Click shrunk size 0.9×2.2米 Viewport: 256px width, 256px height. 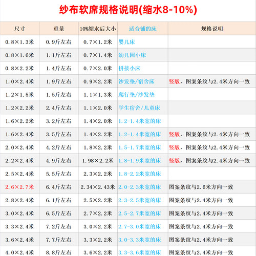[98, 81]
